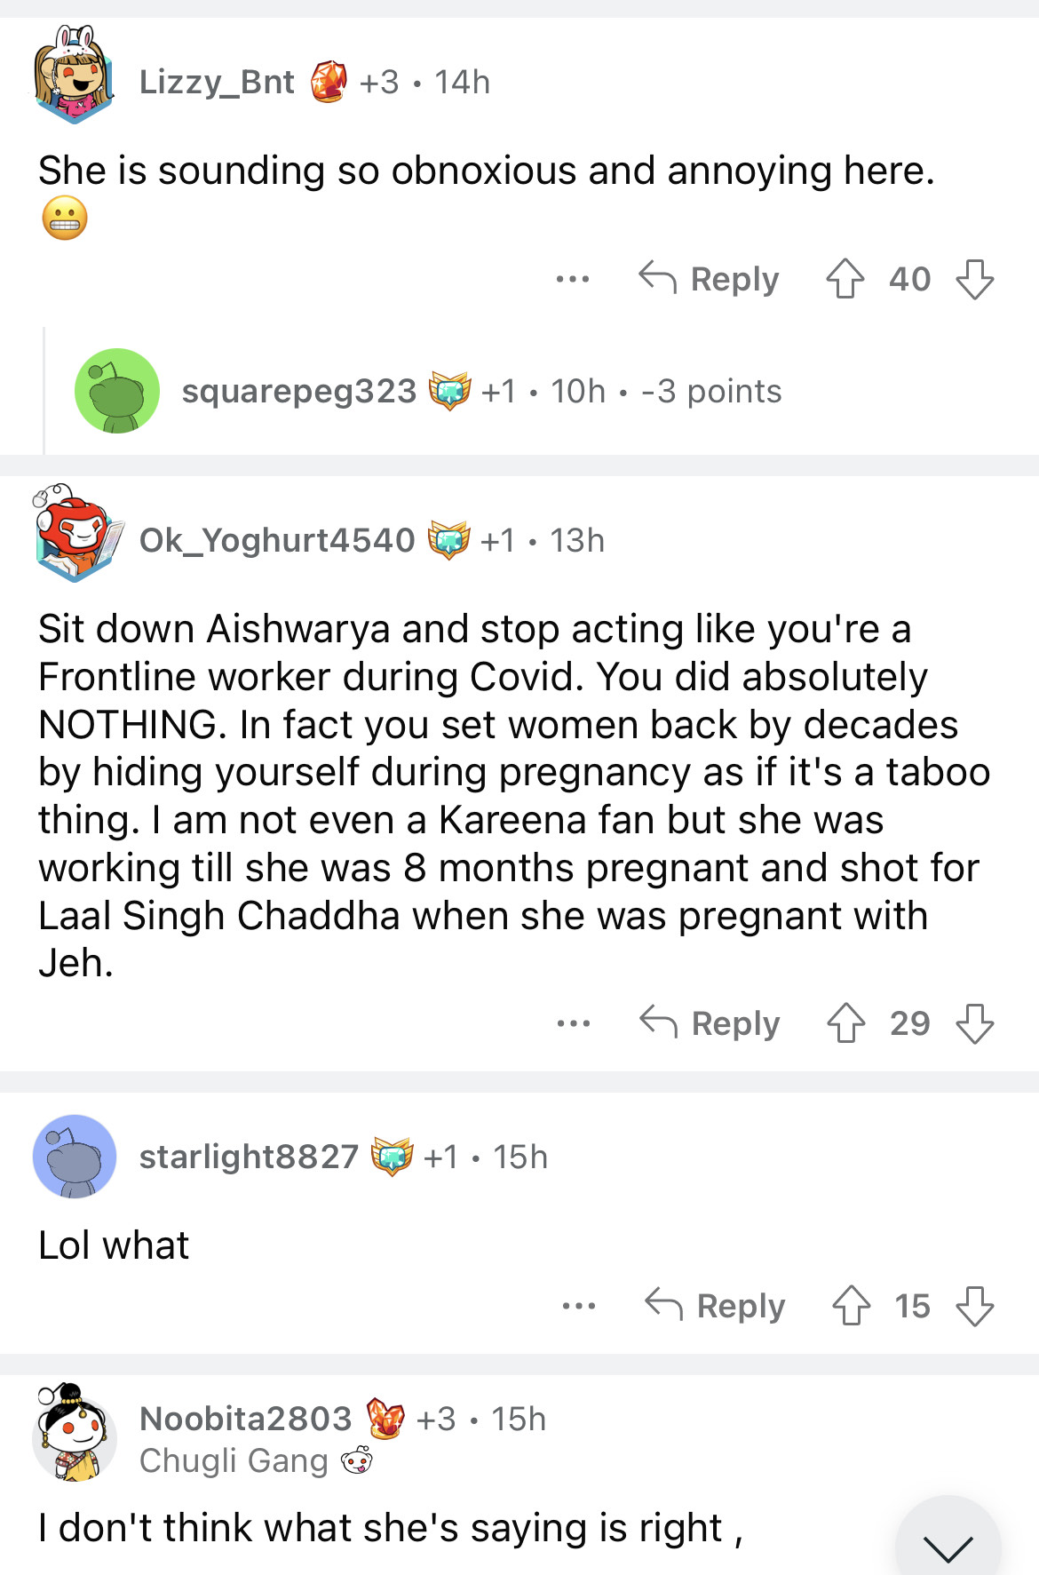1039x1575 pixels.
Task: Tap starlight8827's achievement badge icon
Action: [392, 1157]
